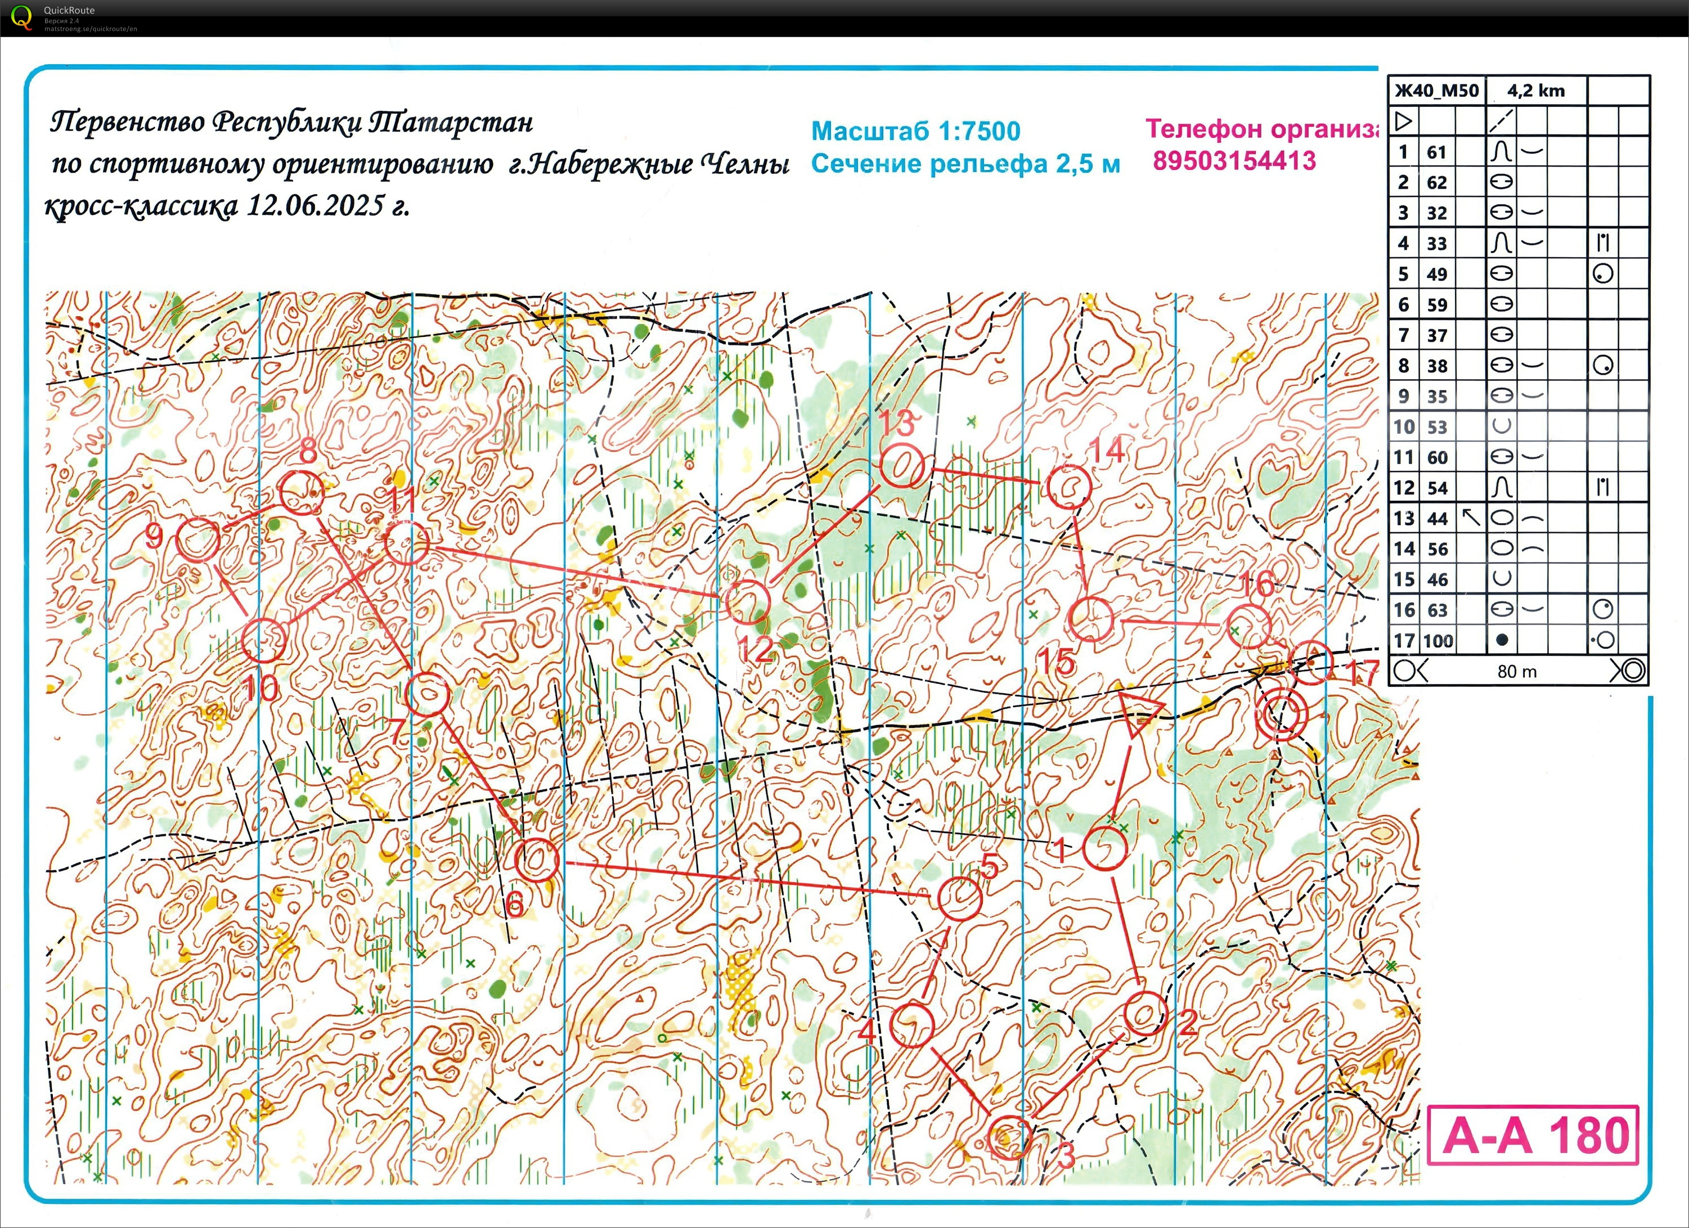
Task: Select control circle 4 on the map
Action: pos(911,1025)
